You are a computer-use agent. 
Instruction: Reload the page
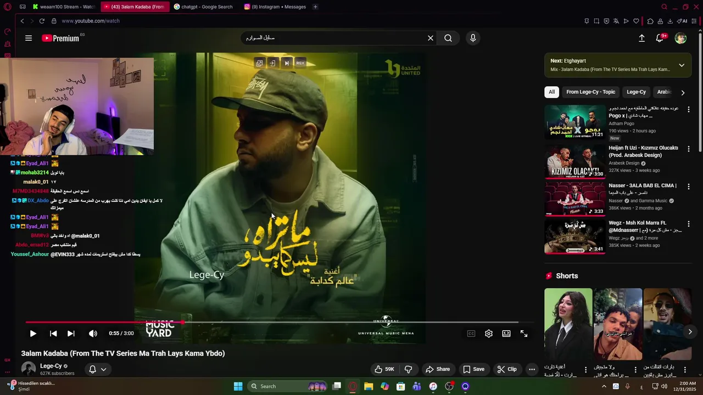(42, 21)
